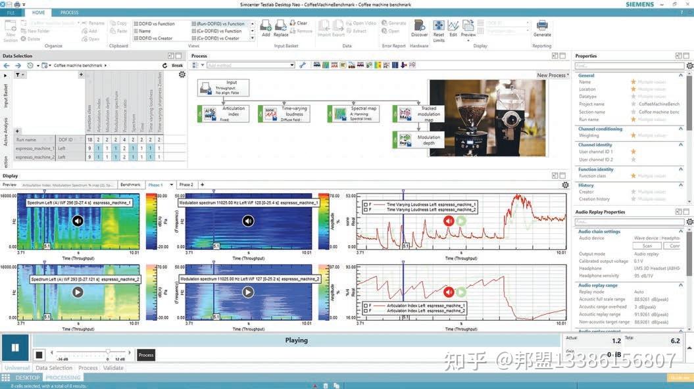Toggle User channel ID 1 star
The image size is (694, 389).
click(633, 152)
